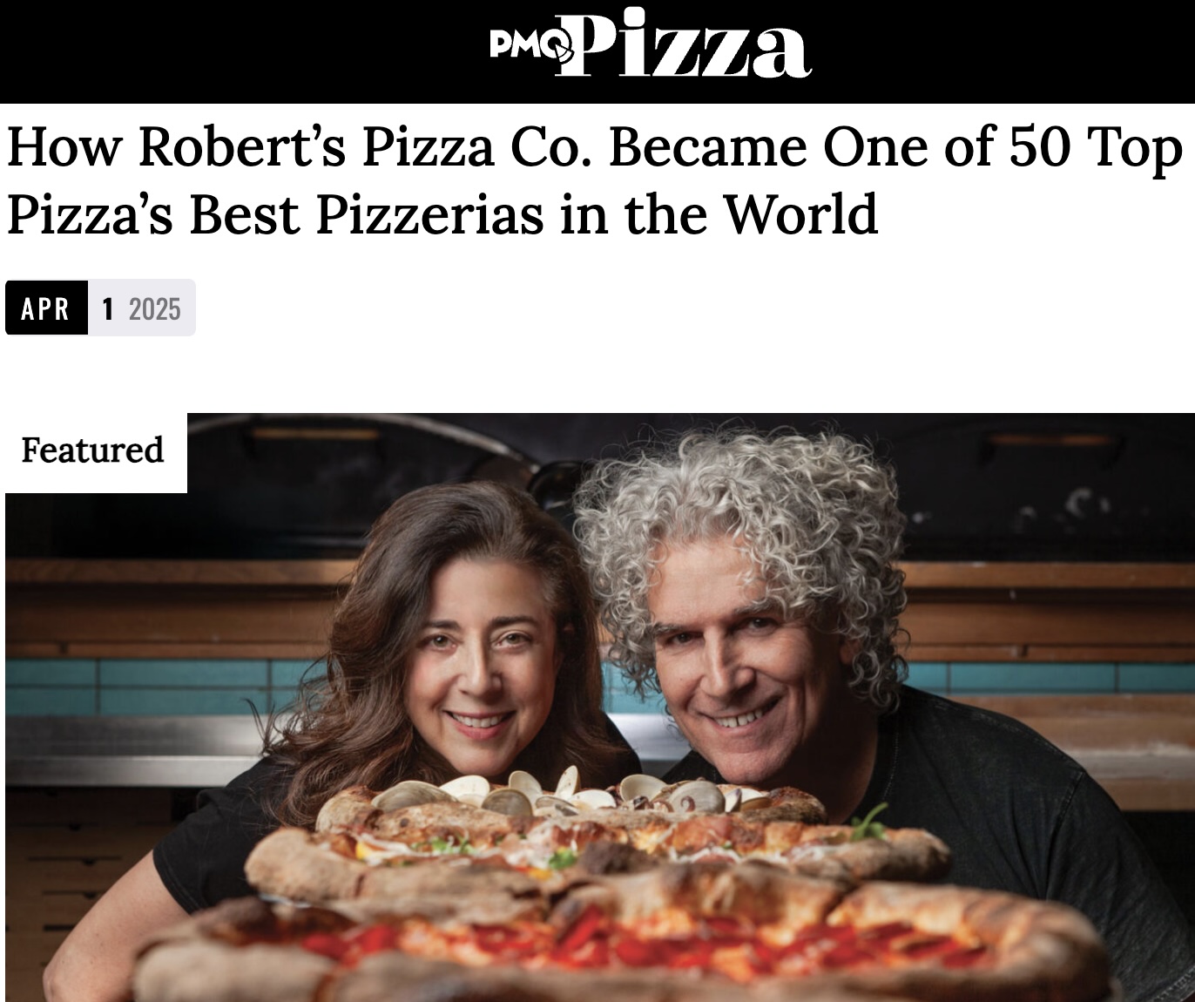
Task: Open the Robert's Pizza Co. article headline
Action: pos(595,179)
